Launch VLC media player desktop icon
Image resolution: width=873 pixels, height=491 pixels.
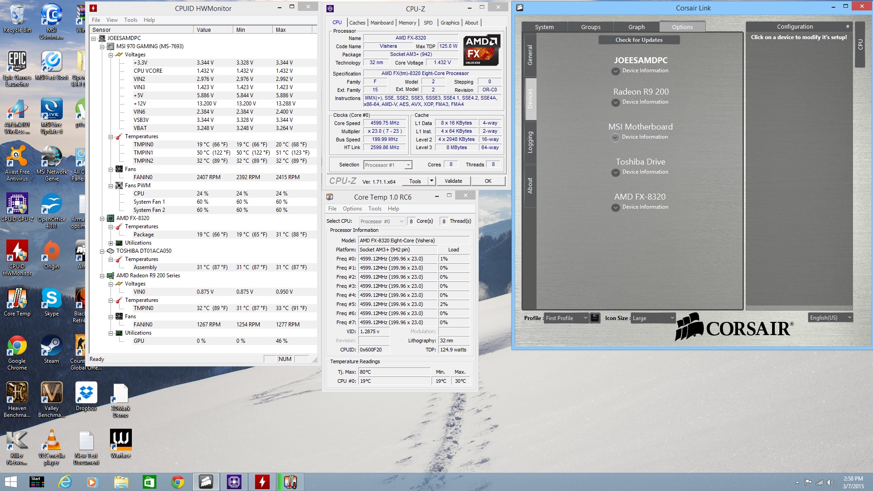click(52, 446)
